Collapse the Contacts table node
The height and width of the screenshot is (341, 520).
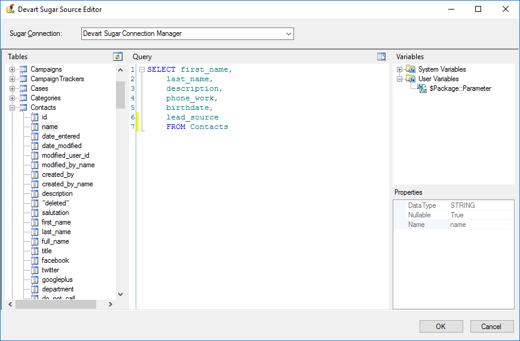click(12, 107)
